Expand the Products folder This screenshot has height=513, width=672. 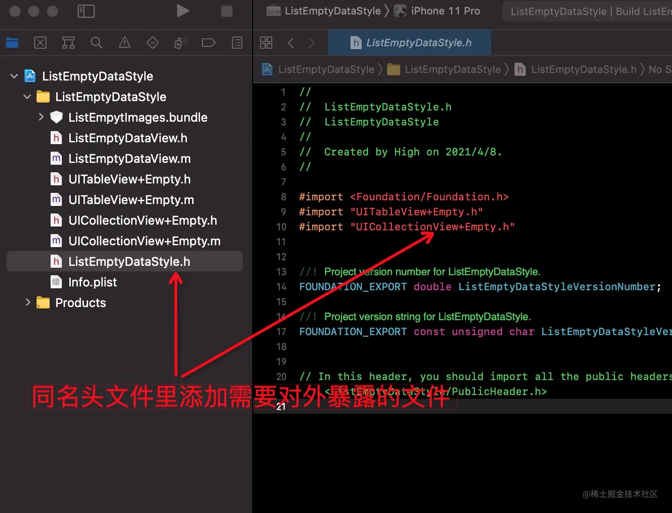coord(28,302)
